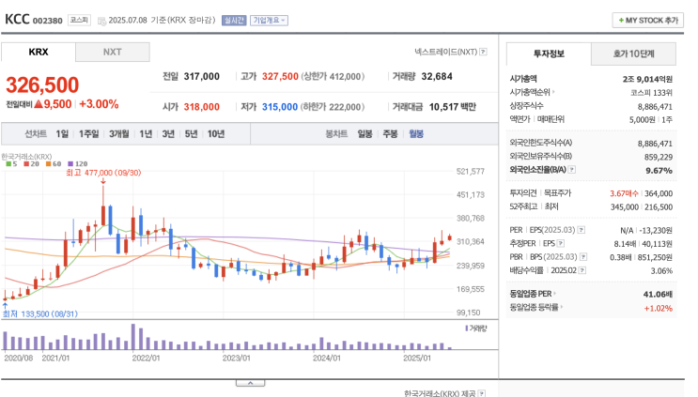The height and width of the screenshot is (397, 698).
Task: Click the help icon next to PBR BPS(2025.03)
Action: coord(583,257)
